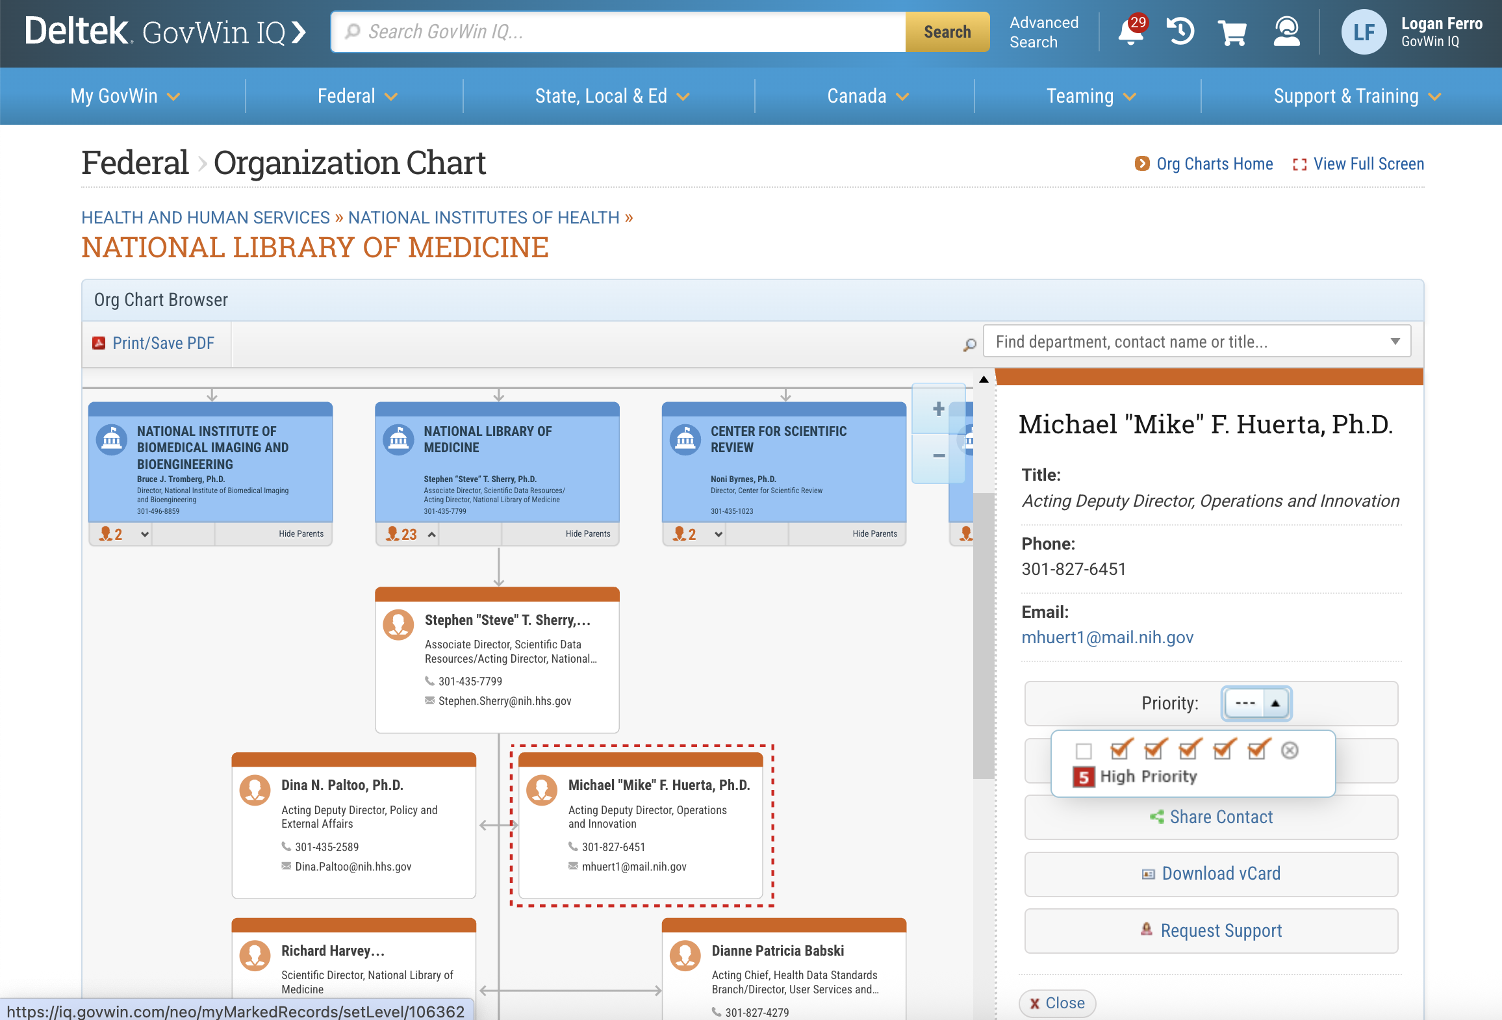The width and height of the screenshot is (1502, 1020).
Task: Click the Download vCard button
Action: pyautogui.click(x=1211, y=874)
